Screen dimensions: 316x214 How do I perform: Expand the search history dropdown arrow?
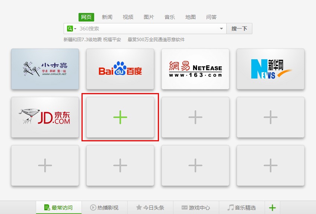tap(221, 29)
